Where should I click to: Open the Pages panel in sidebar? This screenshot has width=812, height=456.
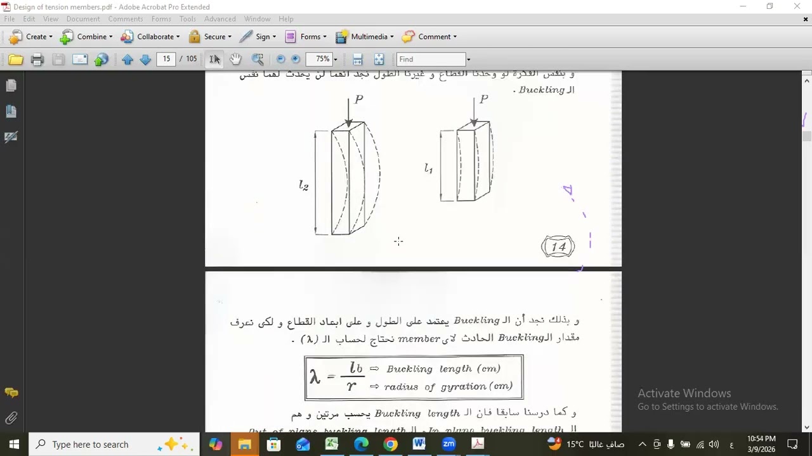(x=11, y=85)
